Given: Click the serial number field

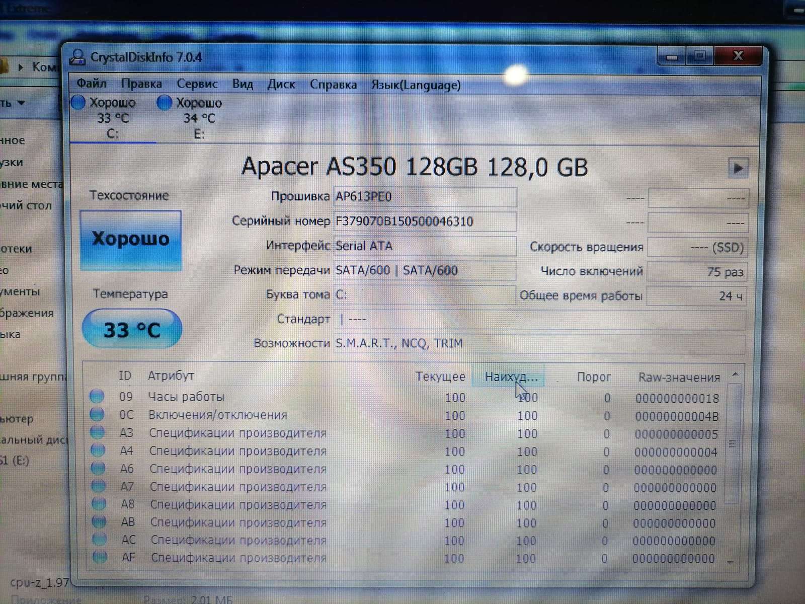Looking at the screenshot, I should point(425,221).
